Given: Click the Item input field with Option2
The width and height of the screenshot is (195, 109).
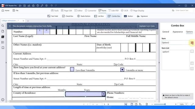Looking at the screenshot, I should (175, 43).
